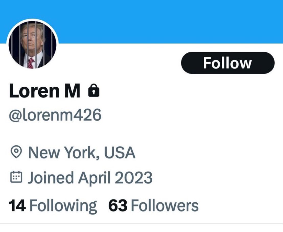The height and width of the screenshot is (232, 283).
Task: Click the number 14 following count
Action: click(x=17, y=205)
